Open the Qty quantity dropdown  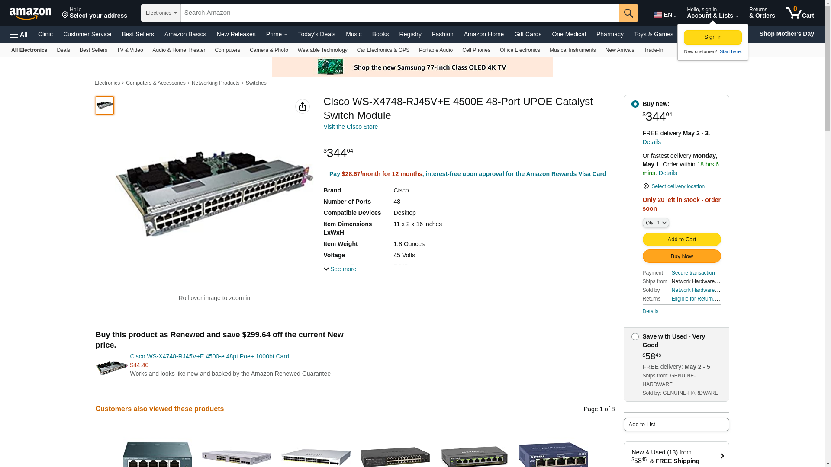[655, 223]
